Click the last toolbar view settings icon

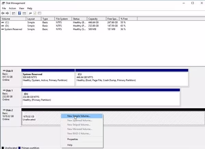coord(40,13)
